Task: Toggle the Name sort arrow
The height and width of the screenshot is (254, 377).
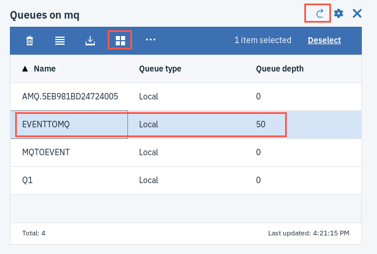Action: [x=25, y=69]
